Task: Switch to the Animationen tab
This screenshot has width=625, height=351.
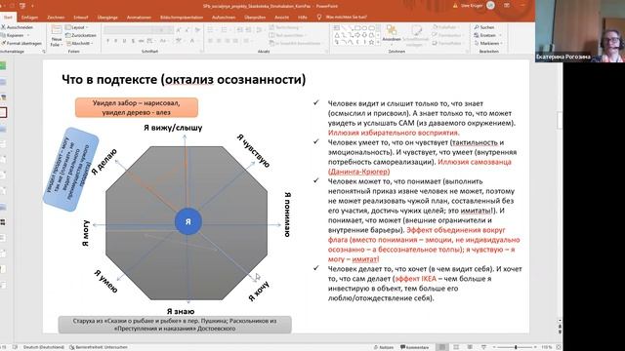Action: click(x=139, y=18)
